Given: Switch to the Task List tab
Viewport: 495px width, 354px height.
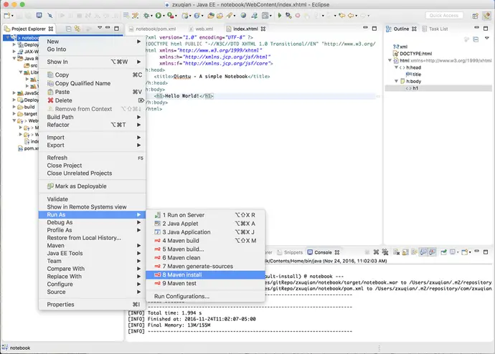Looking at the screenshot, I should [437, 29].
